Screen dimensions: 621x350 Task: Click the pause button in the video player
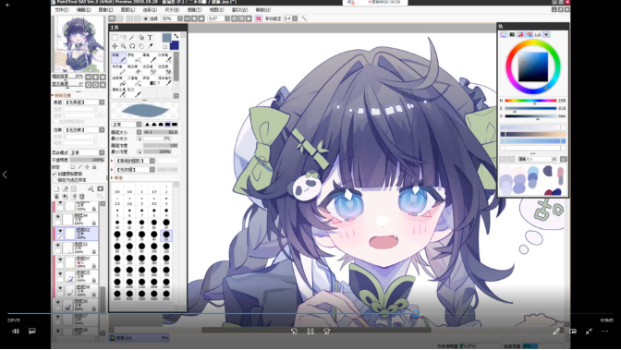[x=310, y=331]
